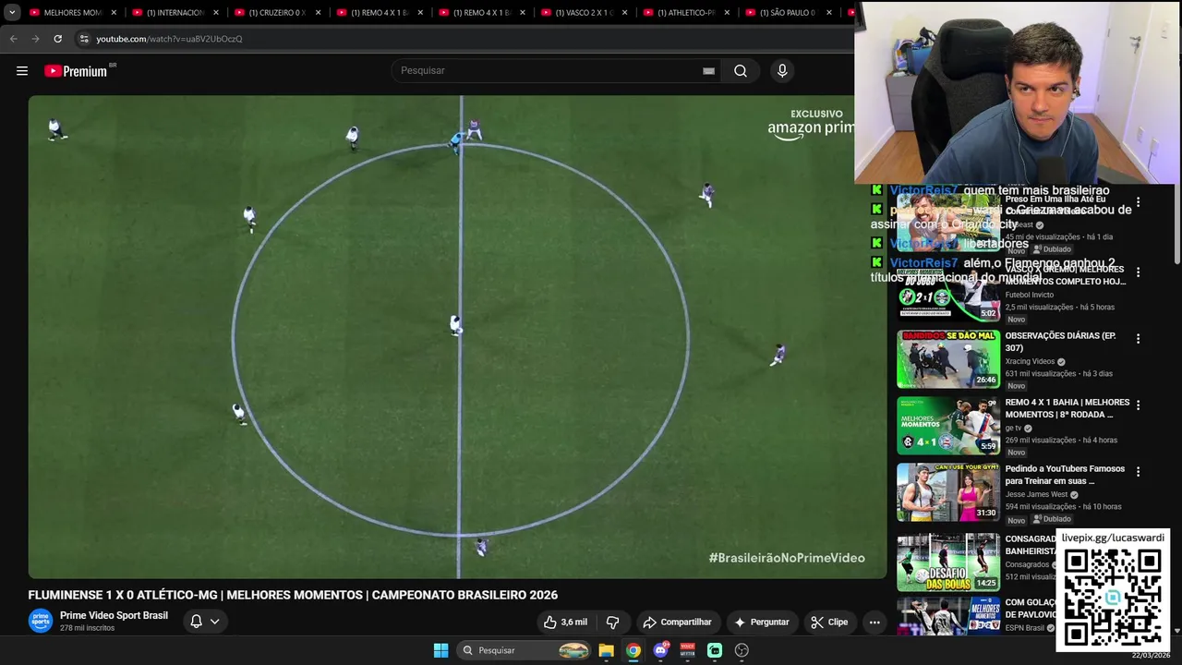Image resolution: width=1182 pixels, height=665 pixels.
Task: Go to YouTube Premium home logo
Action: point(77,71)
